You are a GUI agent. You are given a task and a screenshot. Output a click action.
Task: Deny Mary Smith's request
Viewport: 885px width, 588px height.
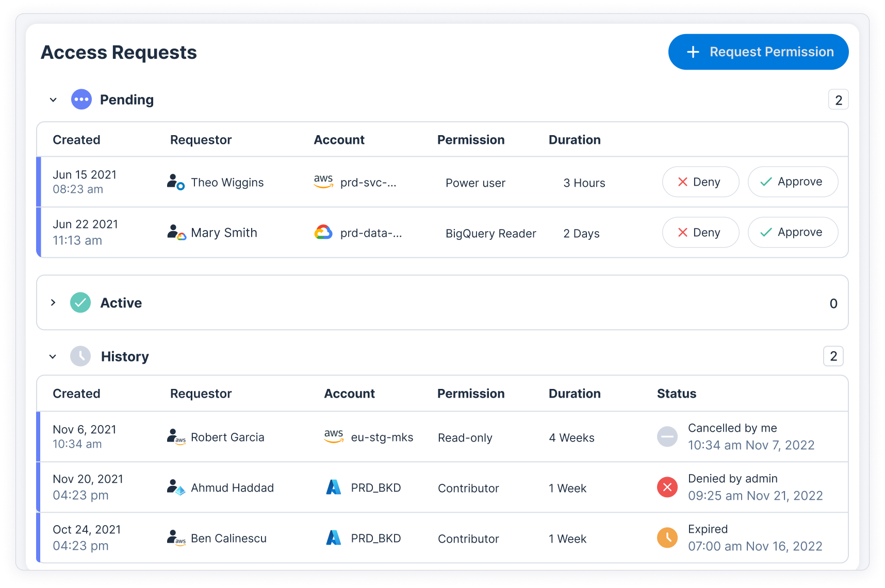[700, 233]
